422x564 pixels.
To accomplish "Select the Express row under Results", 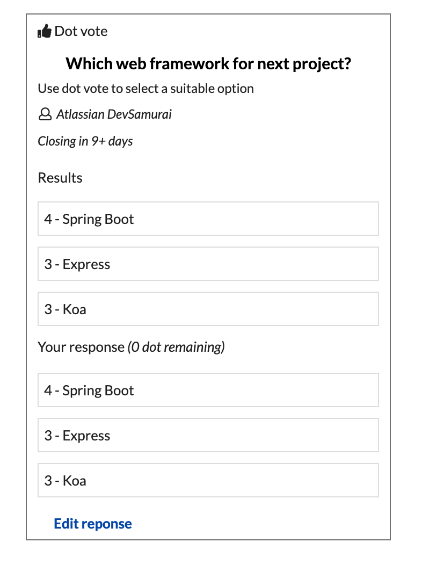I will pos(208,264).
